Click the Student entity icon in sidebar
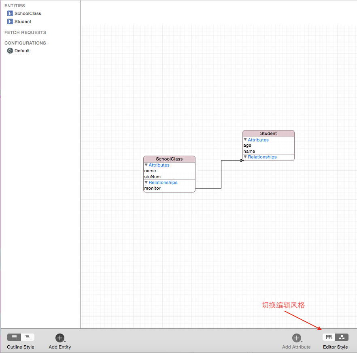The width and height of the screenshot is (357, 353). [x=10, y=21]
